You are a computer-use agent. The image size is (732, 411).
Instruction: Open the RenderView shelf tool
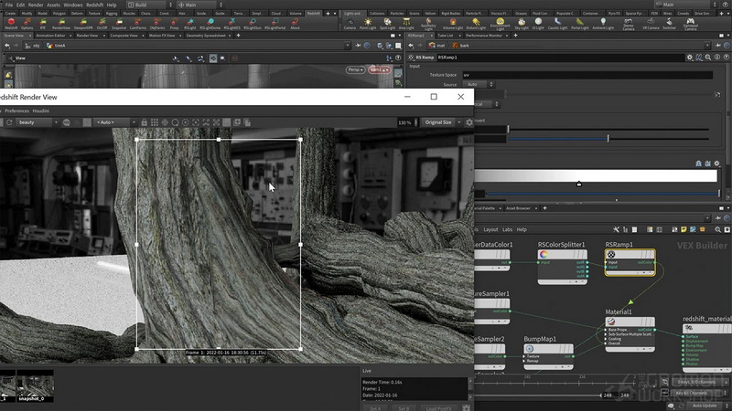coord(61,24)
